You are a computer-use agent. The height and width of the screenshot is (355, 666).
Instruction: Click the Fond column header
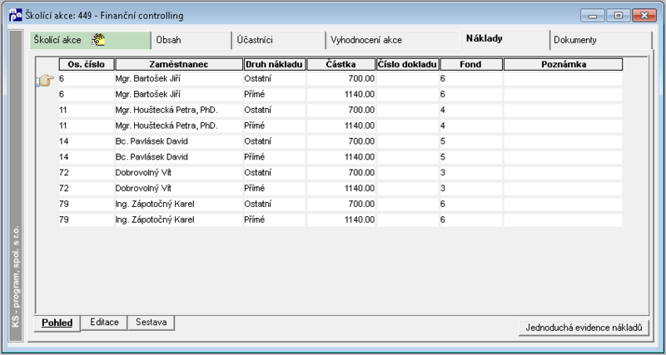(x=471, y=65)
